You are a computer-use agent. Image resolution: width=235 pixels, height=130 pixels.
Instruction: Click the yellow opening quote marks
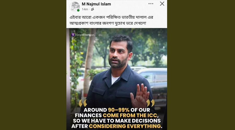tap(83, 103)
